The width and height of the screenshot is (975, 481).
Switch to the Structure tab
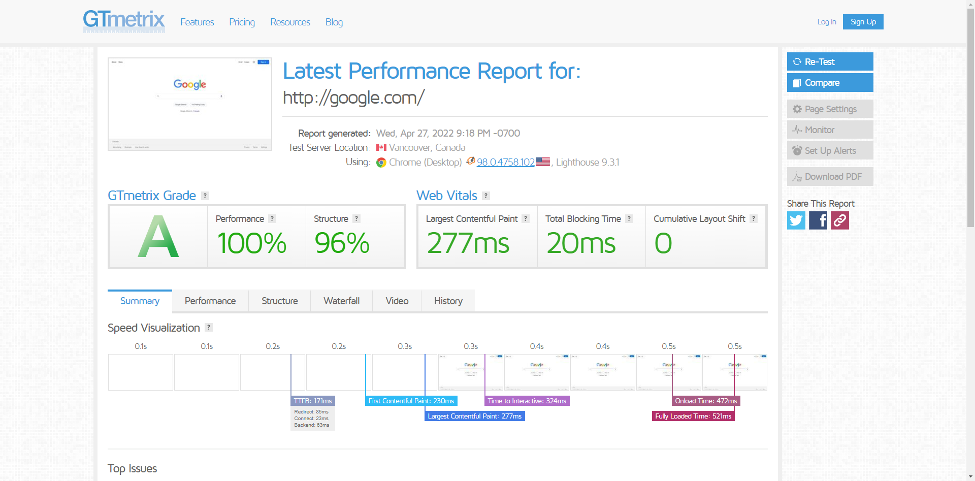click(280, 301)
